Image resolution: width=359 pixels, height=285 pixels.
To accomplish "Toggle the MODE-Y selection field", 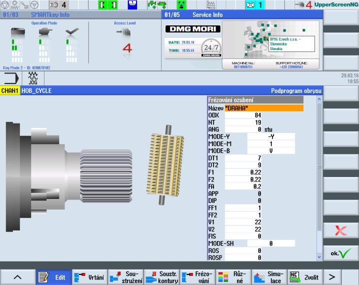I will coord(271,136).
